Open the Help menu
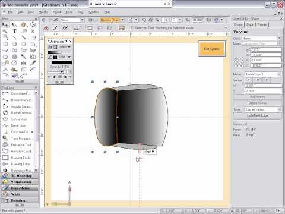Image resolution: width=285 pixels, height=214 pixels. 107,12
